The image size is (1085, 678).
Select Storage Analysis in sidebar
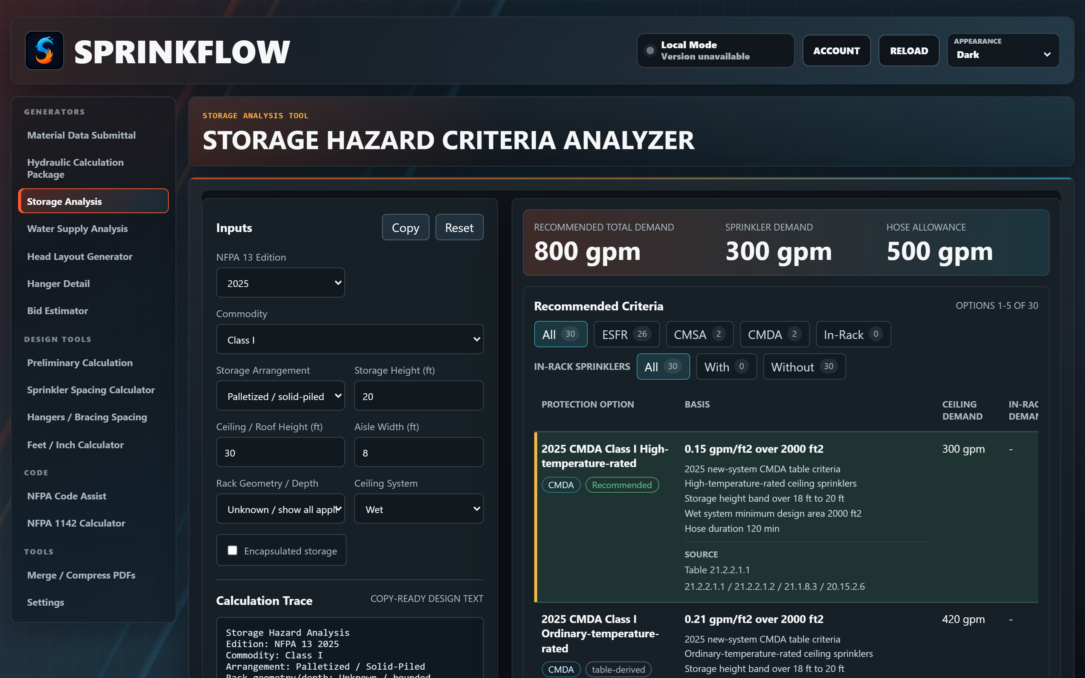pyautogui.click(x=93, y=201)
